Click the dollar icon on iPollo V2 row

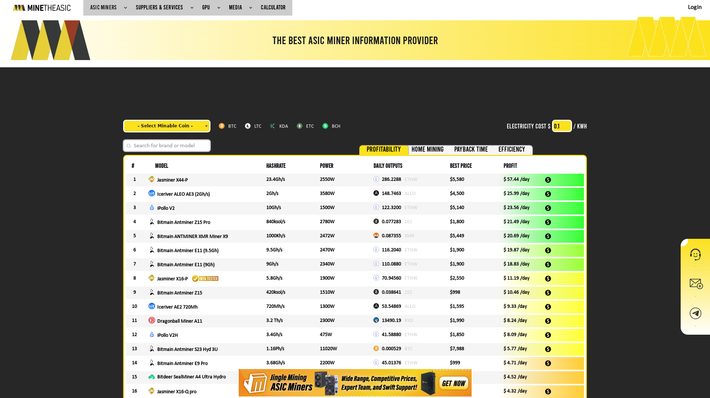[548, 208]
